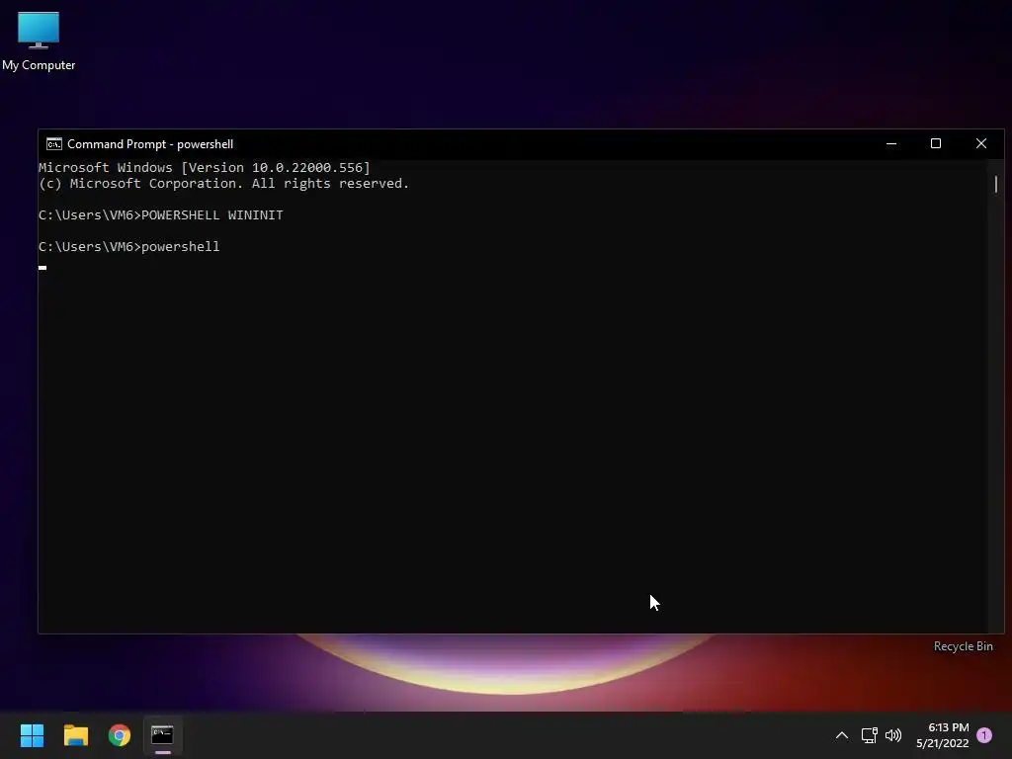Screen dimensions: 1012x759
Task: Select the Recycle Bin desktop label
Action: point(963,646)
